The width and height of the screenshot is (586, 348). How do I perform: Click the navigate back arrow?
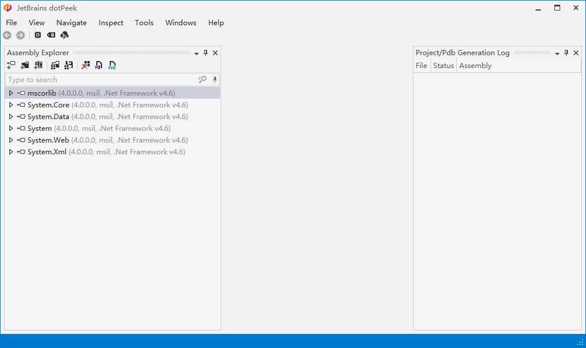tap(7, 35)
